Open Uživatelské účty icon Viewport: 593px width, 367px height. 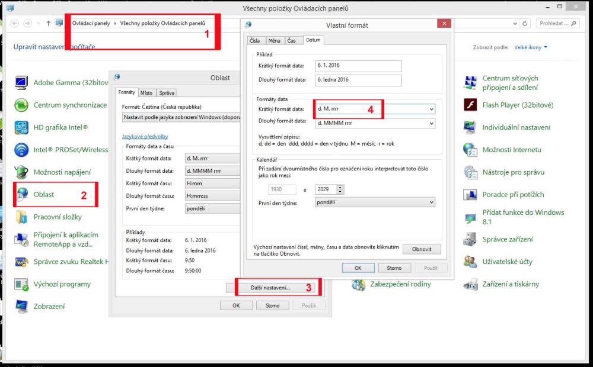point(470,262)
